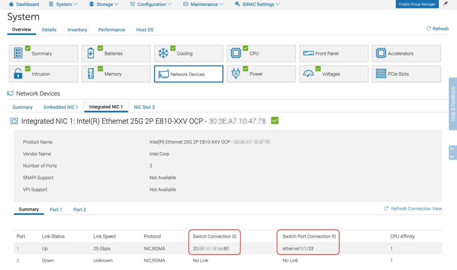Click the Voltages gauge icon
457x270 pixels.
pos(308,73)
